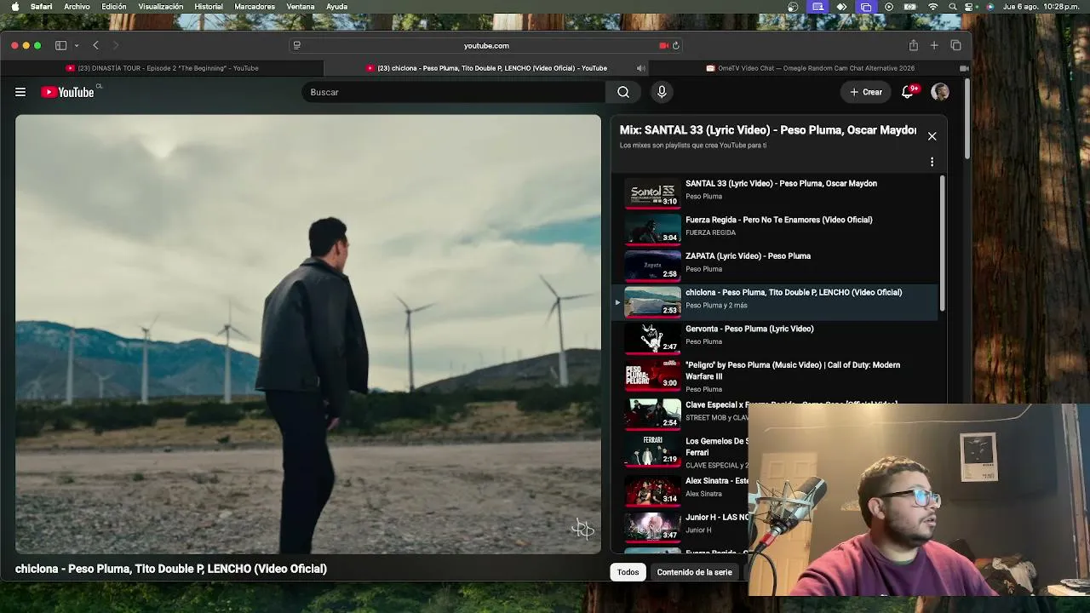Image resolution: width=1090 pixels, height=613 pixels.
Task: Start voice search with the microphone
Action: click(662, 92)
